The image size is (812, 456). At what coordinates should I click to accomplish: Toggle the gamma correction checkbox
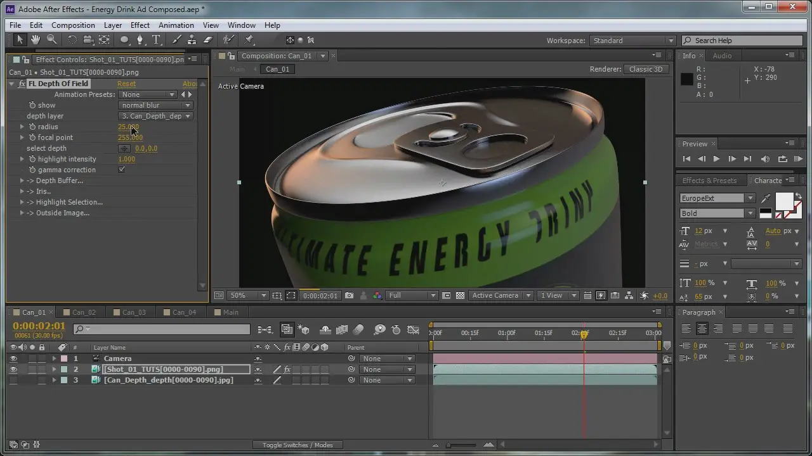[x=122, y=170]
